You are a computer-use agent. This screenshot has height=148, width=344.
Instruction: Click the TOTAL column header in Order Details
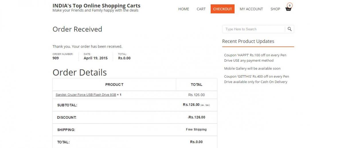(x=197, y=84)
